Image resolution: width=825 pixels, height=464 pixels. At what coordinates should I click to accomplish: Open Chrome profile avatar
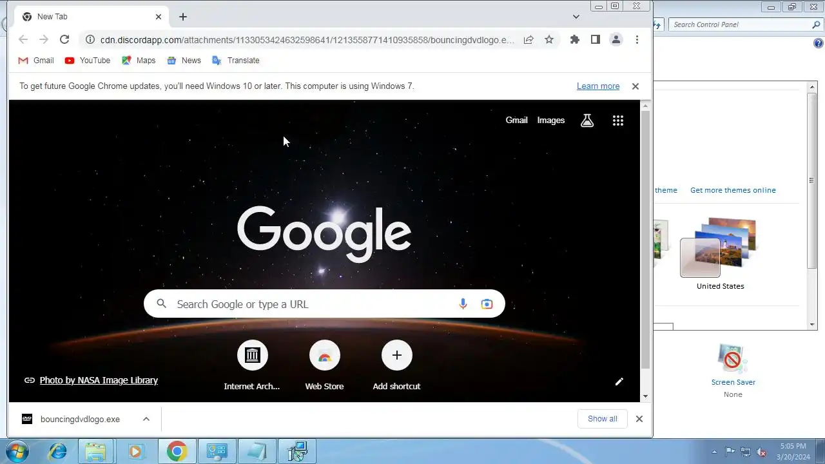point(616,39)
